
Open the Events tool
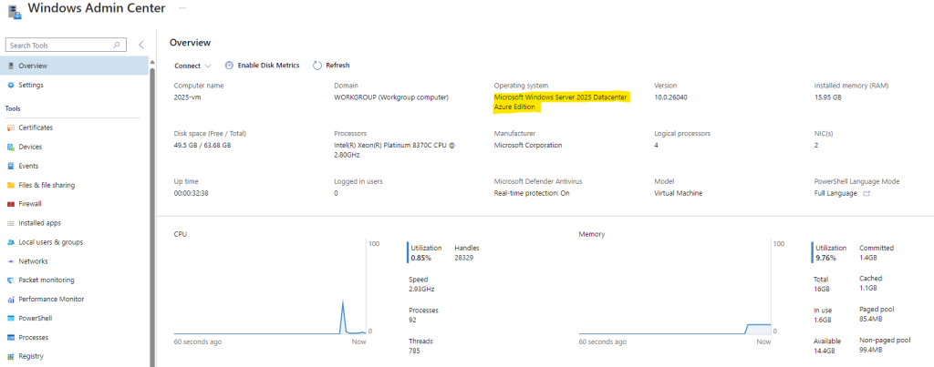pyautogui.click(x=74, y=166)
